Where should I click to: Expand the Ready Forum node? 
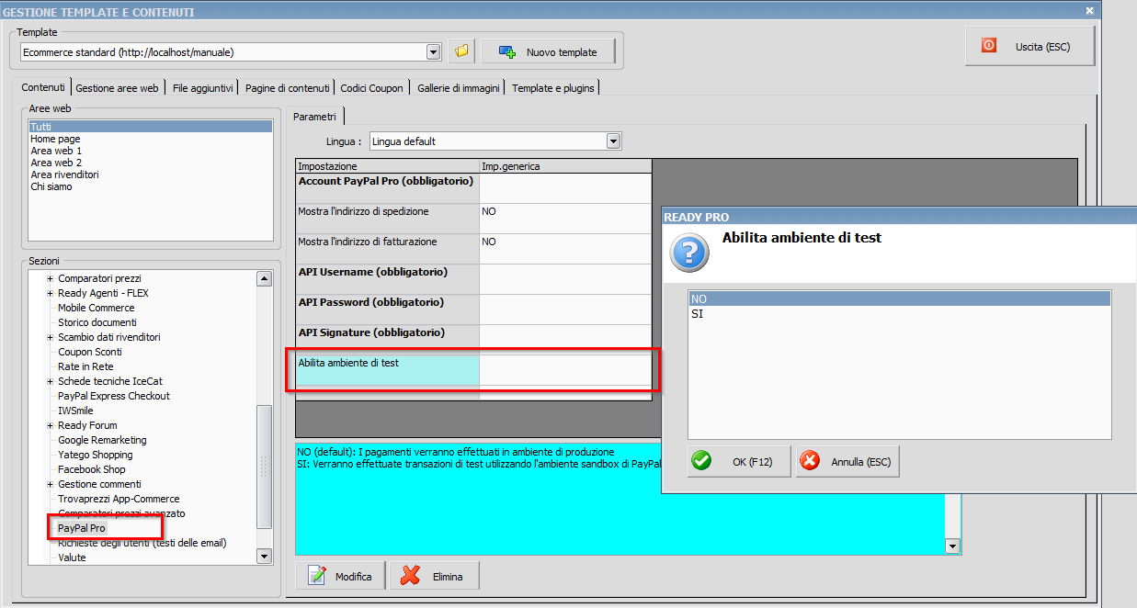click(x=50, y=425)
